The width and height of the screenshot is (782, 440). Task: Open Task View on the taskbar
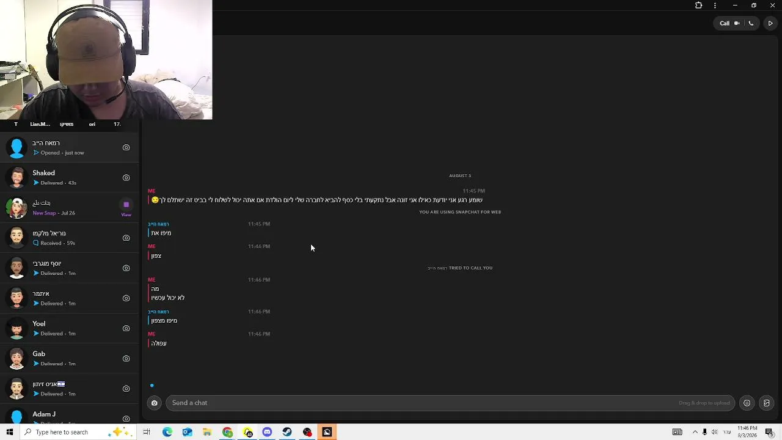coord(147,432)
